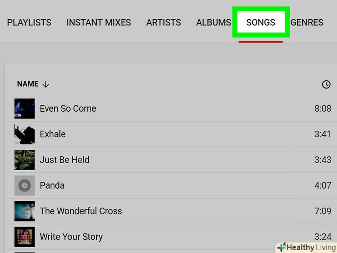Viewport: 337px width, 253px height.
Task: Switch to the Playlists tab
Action: 29,22
